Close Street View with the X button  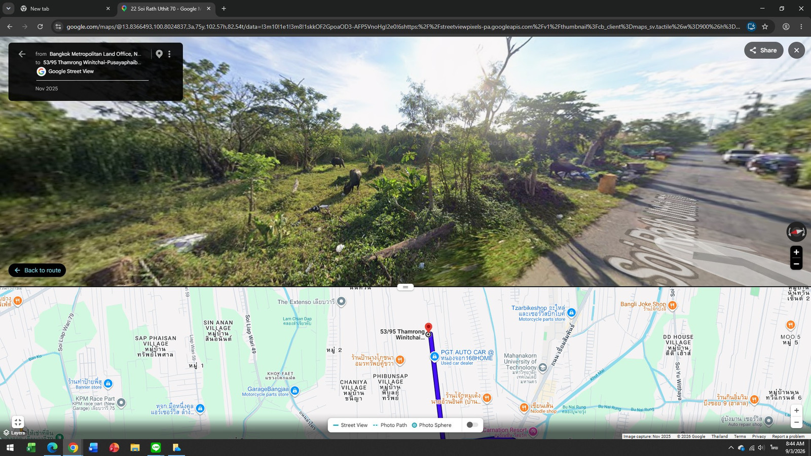796,50
